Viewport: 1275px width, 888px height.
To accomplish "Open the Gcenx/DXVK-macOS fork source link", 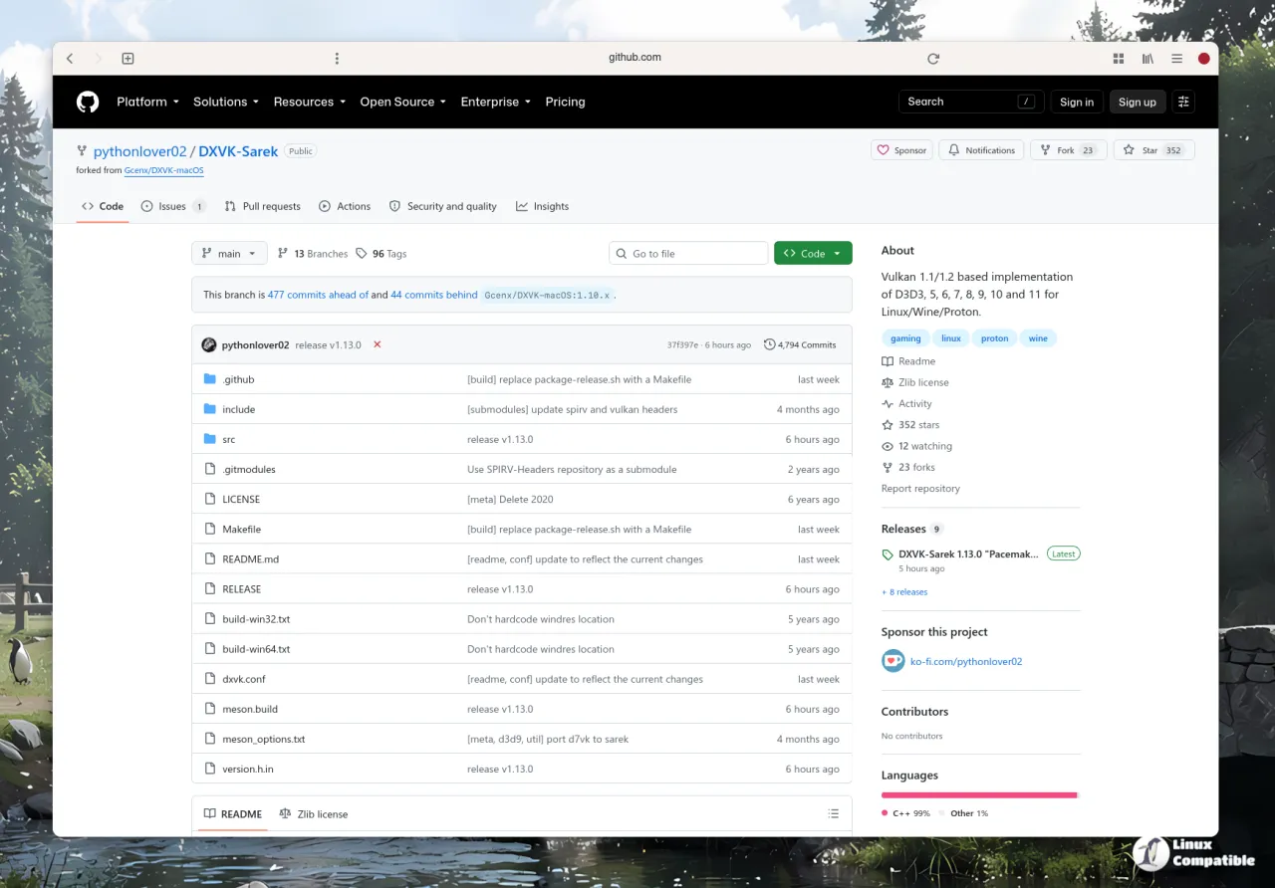I will (164, 170).
